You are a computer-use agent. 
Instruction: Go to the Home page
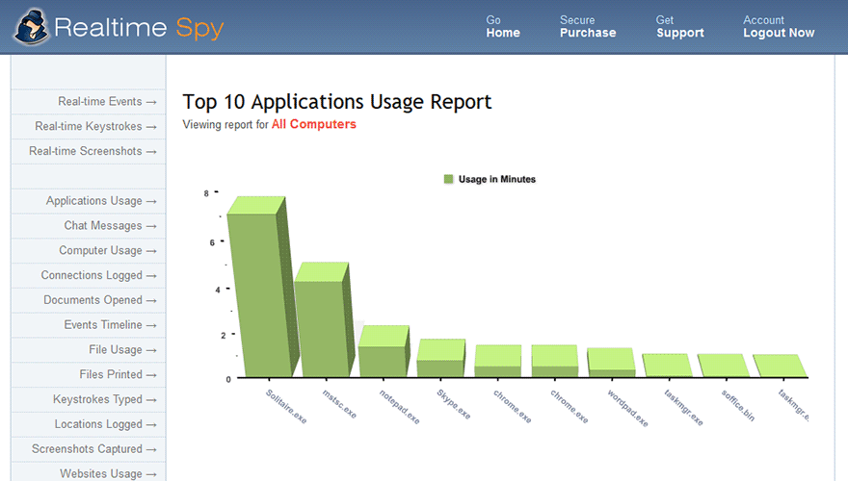(502, 26)
